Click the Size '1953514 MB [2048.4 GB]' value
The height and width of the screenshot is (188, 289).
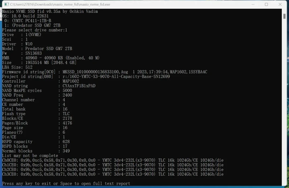click(51, 62)
